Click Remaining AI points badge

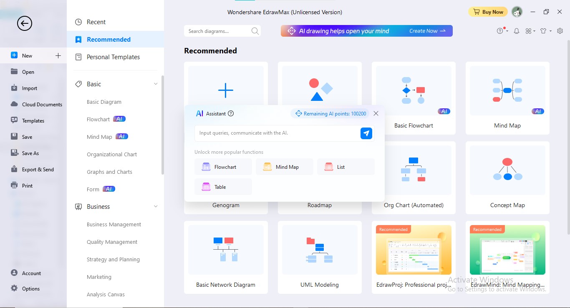tap(330, 113)
